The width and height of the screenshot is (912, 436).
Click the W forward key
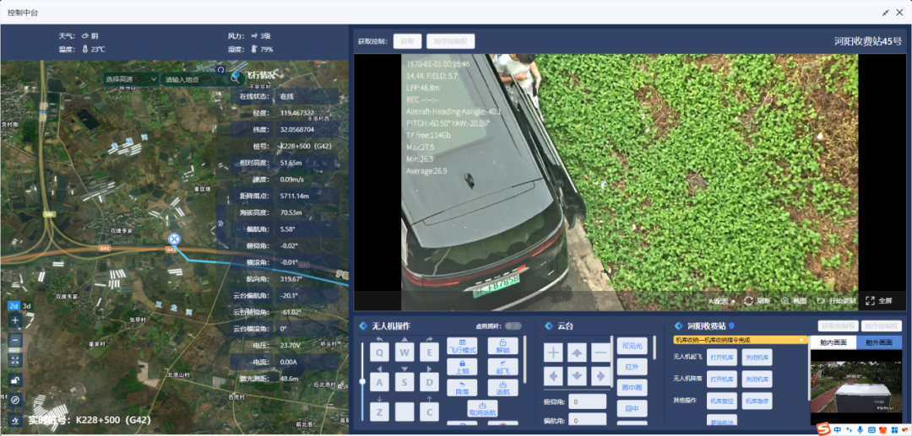click(404, 353)
